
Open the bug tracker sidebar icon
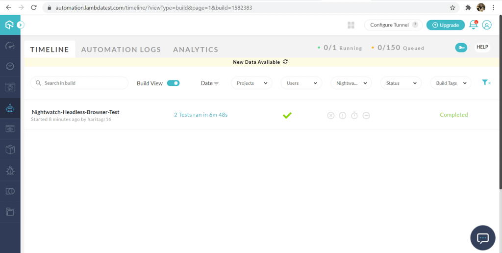[10, 171]
